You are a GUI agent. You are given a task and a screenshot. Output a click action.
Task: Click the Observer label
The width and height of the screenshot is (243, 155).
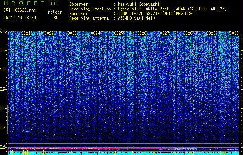pos(78,4)
